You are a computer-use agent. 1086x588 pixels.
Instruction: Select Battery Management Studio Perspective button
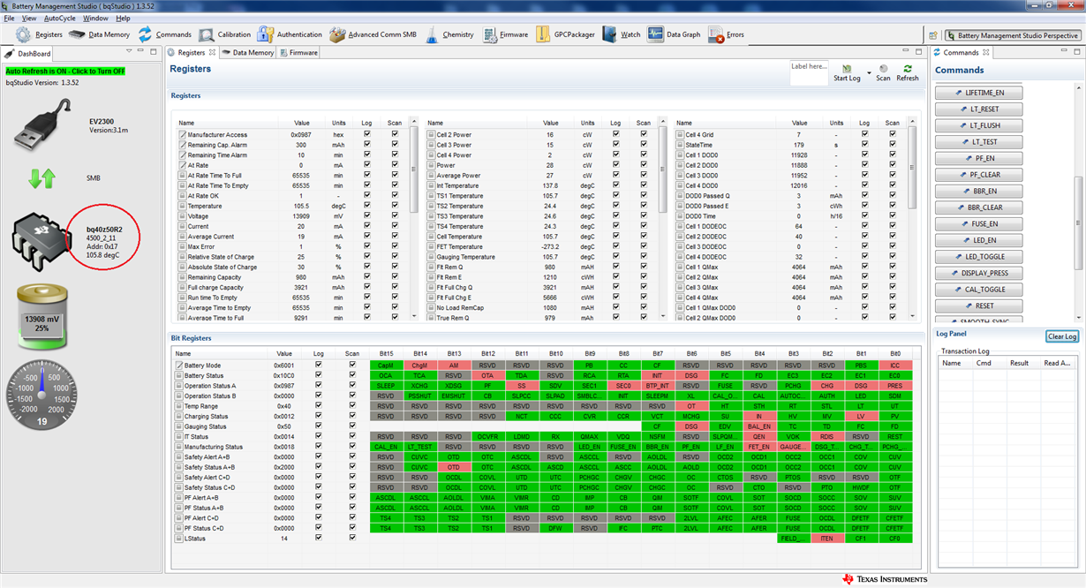point(1012,35)
